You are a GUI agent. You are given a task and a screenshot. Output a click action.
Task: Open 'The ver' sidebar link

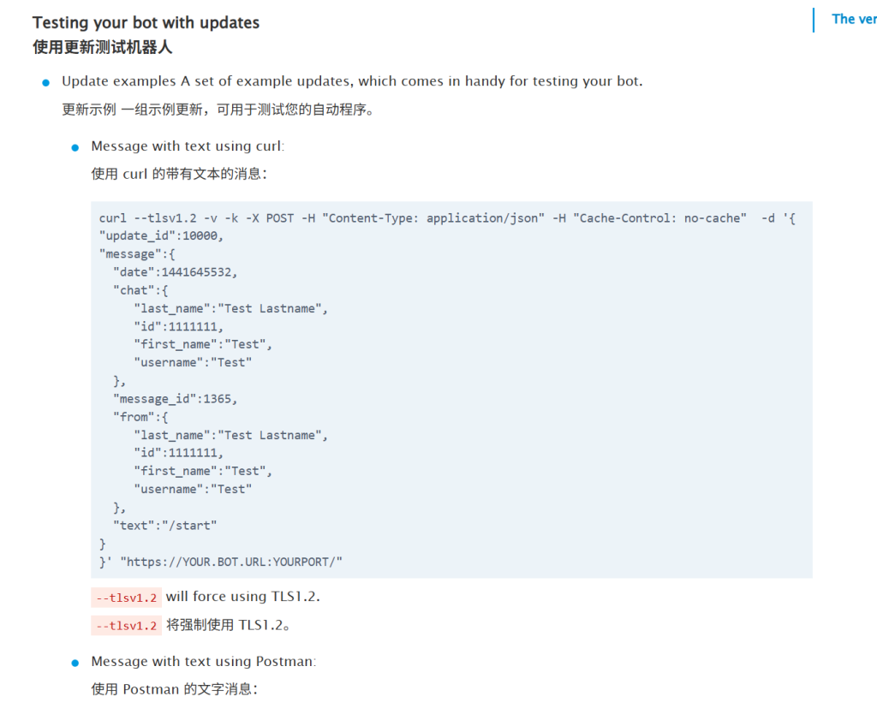pyautogui.click(x=854, y=19)
